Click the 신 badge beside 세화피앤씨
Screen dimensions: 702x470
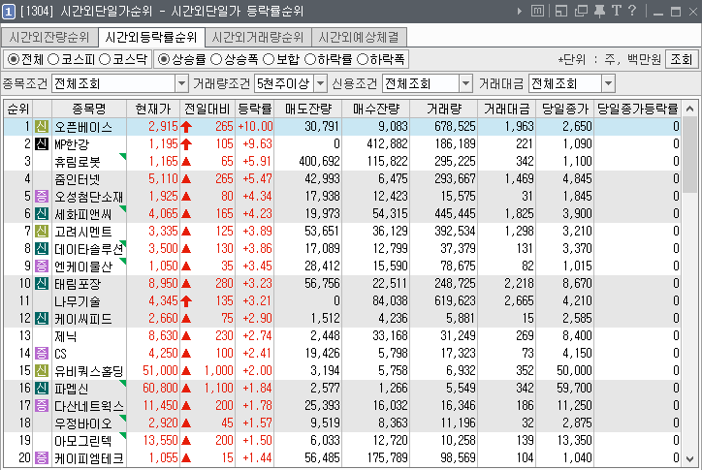(42, 213)
